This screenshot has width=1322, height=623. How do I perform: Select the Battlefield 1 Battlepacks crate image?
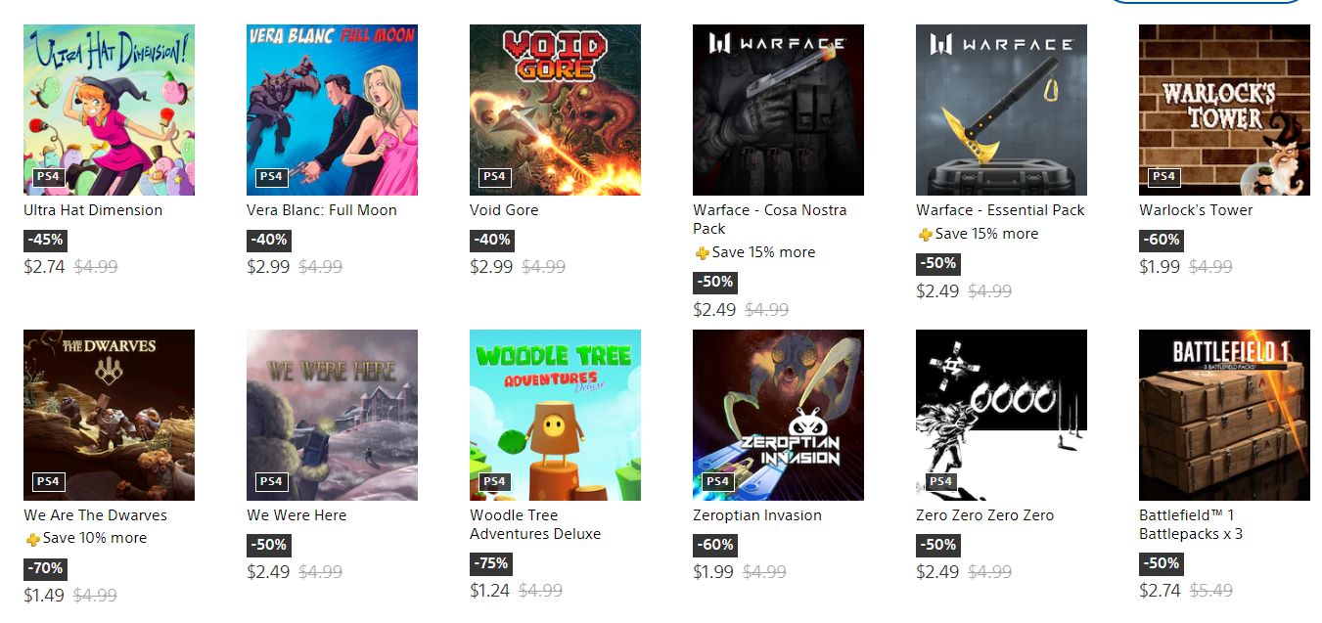pyautogui.click(x=1224, y=415)
